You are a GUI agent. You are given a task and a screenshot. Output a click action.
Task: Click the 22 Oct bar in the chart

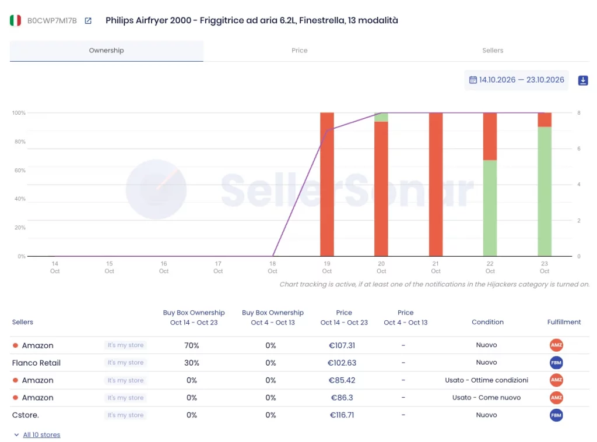(490, 185)
